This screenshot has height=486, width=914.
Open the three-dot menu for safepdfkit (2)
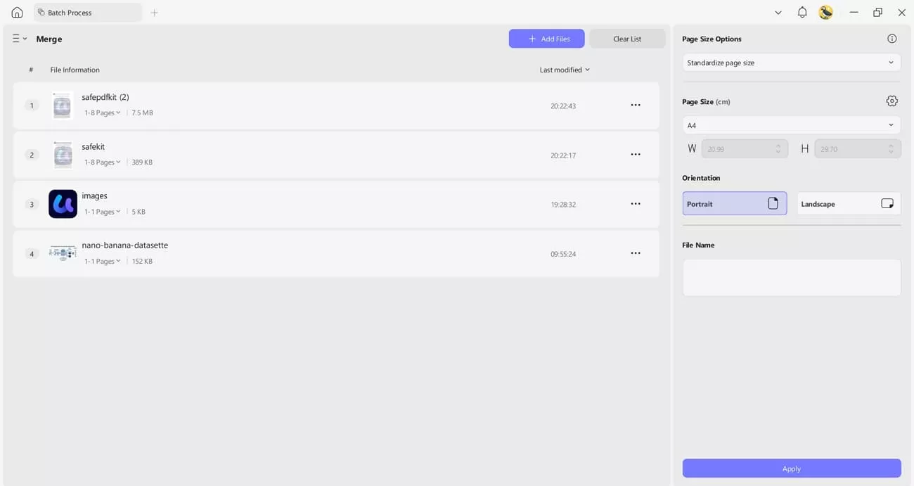[636, 104]
